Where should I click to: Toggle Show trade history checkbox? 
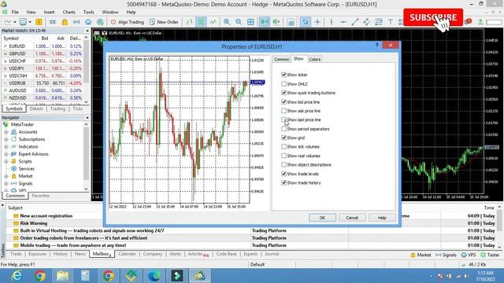coord(283,182)
